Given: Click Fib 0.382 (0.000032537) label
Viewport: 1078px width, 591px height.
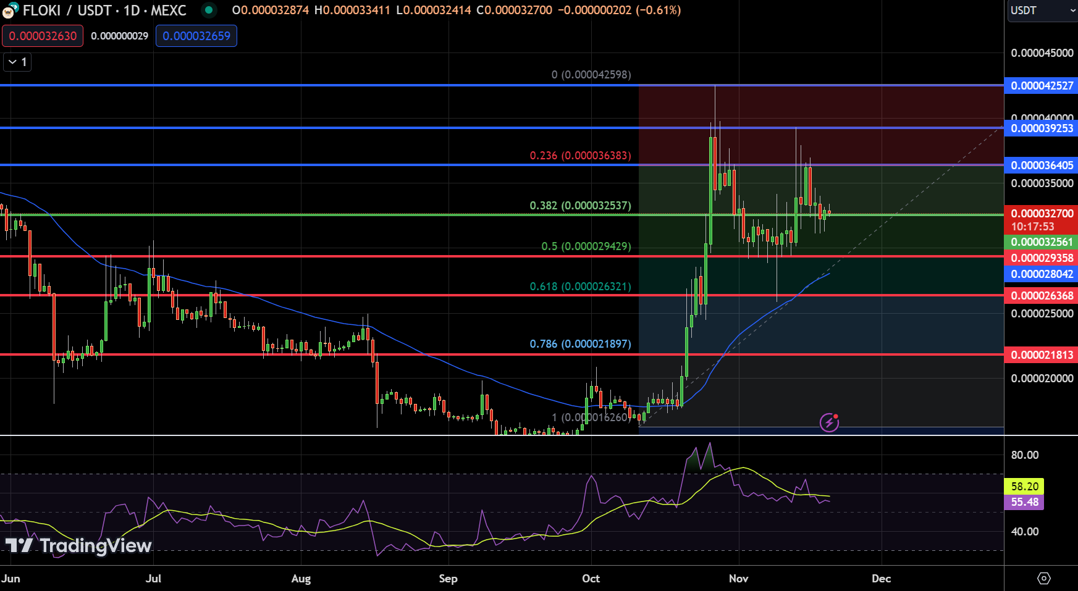Looking at the screenshot, I should [581, 206].
